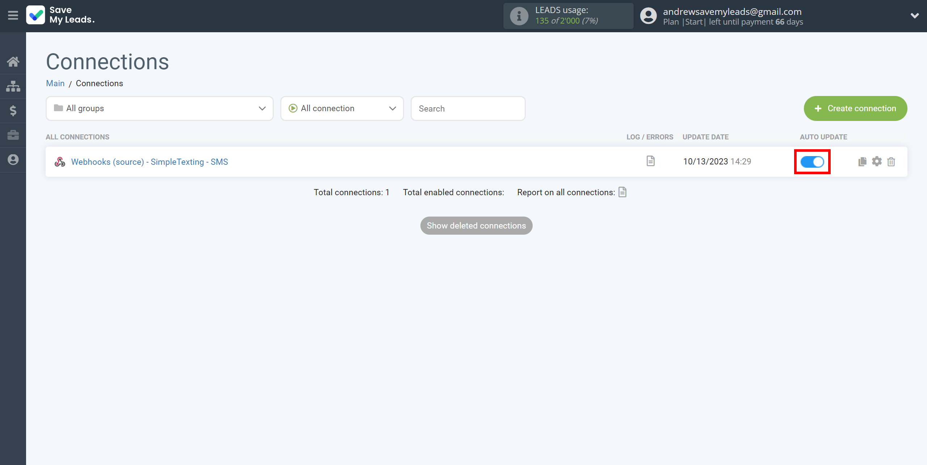Click the sidebar user profile icon
The image size is (927, 465).
[x=13, y=160]
